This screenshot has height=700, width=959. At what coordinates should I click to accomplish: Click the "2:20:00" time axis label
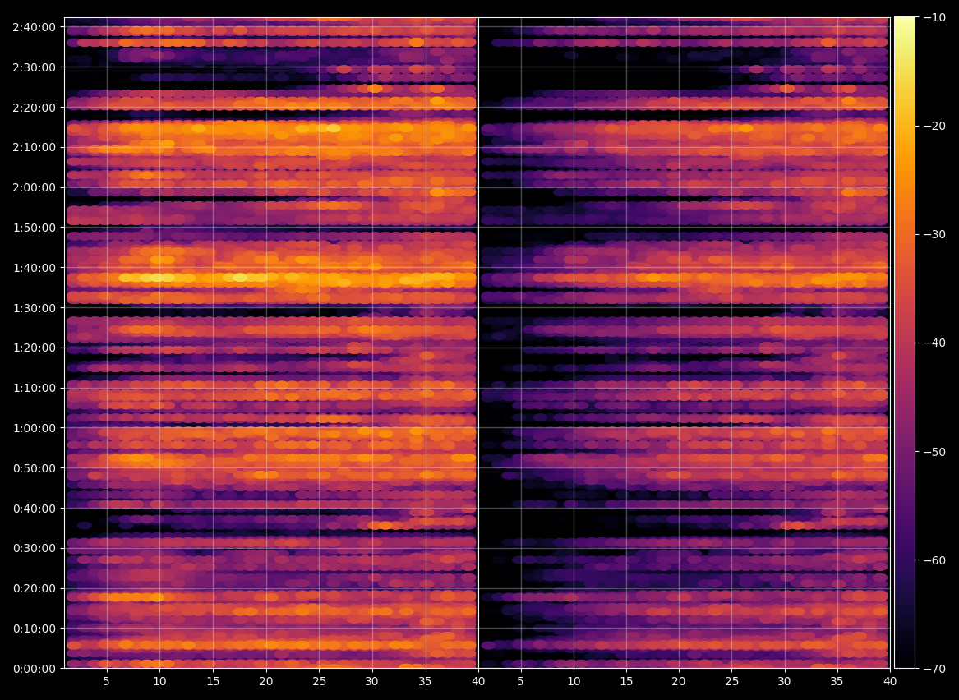coord(35,108)
